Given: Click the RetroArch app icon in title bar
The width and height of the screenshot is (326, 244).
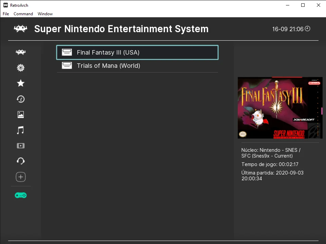Looking at the screenshot, I should [x=5, y=5].
